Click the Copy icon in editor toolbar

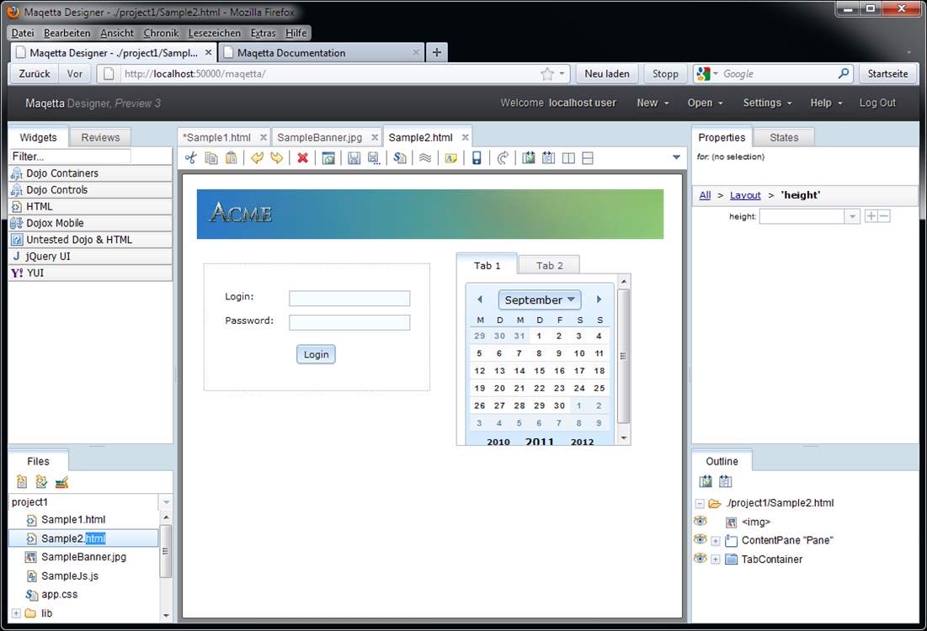click(211, 158)
